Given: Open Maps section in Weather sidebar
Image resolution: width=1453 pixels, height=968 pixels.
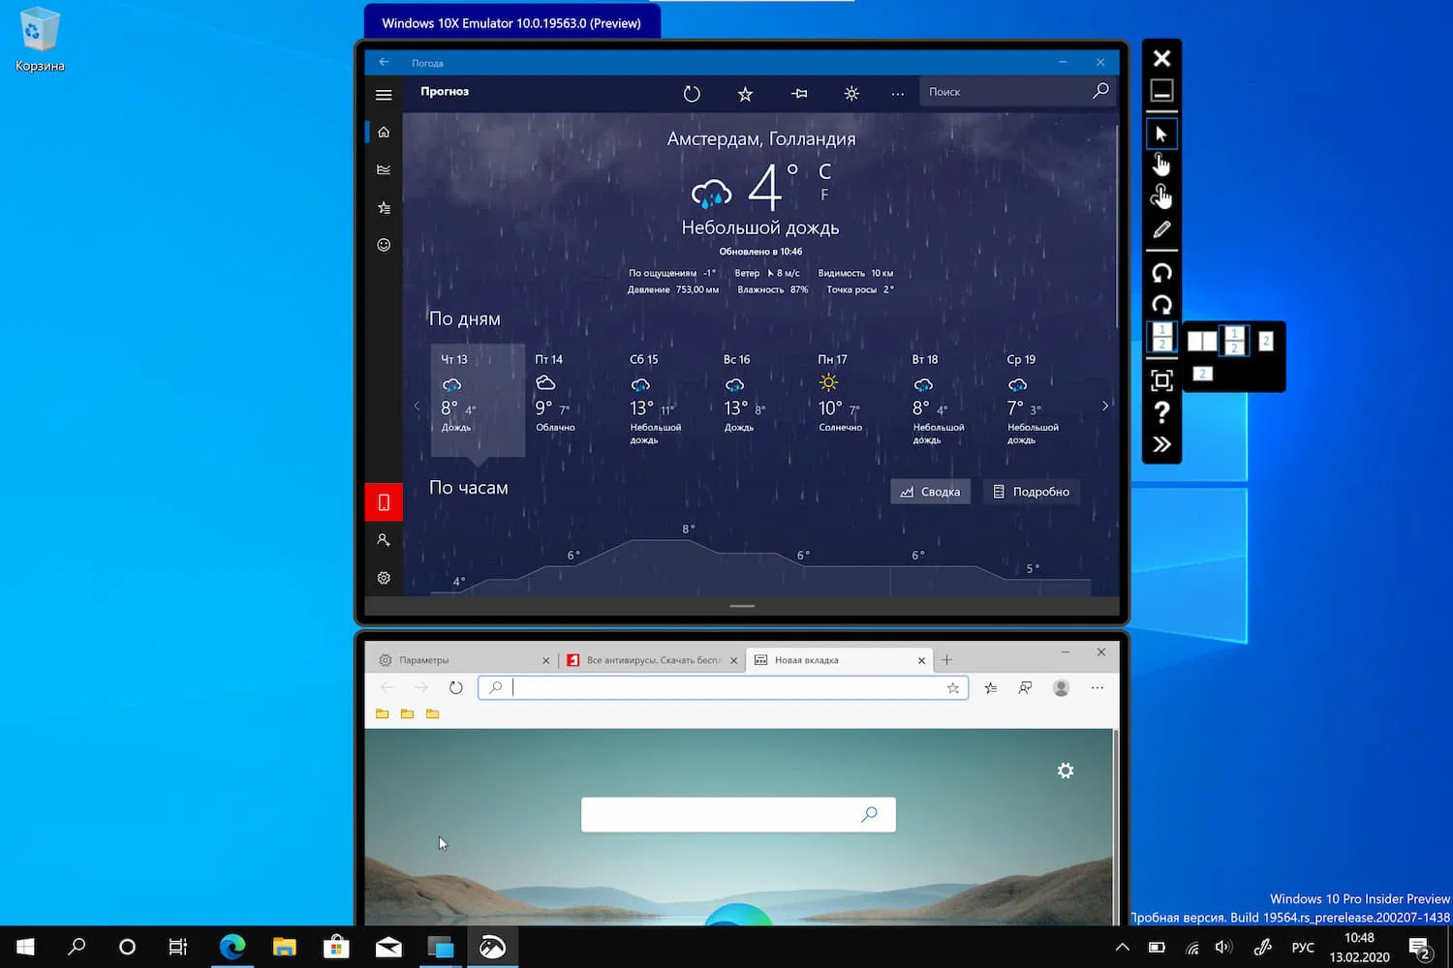Looking at the screenshot, I should pyautogui.click(x=384, y=168).
